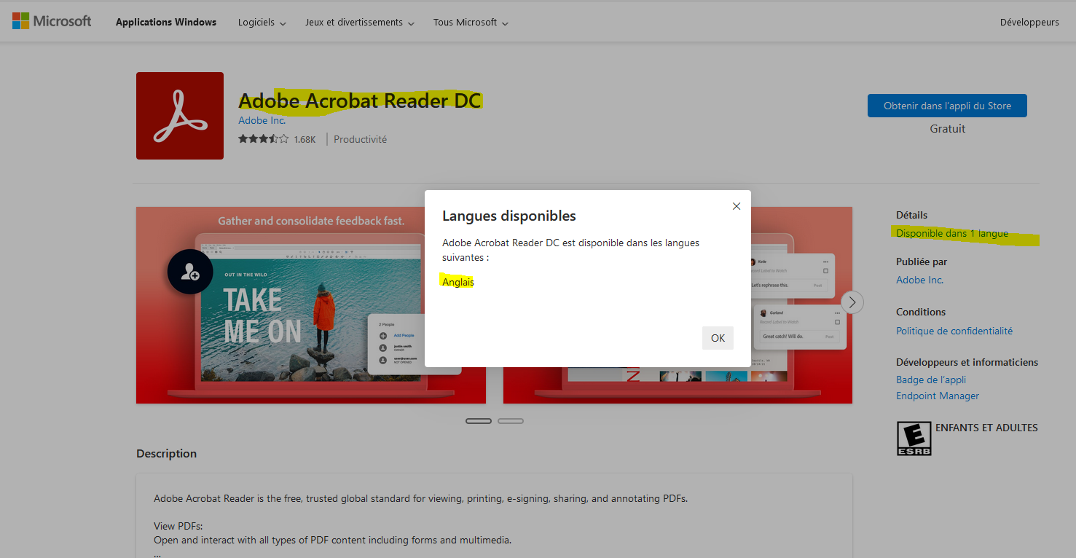Image resolution: width=1076 pixels, height=558 pixels.
Task: Click the Langues disponibles dialog heading
Action: [509, 216]
